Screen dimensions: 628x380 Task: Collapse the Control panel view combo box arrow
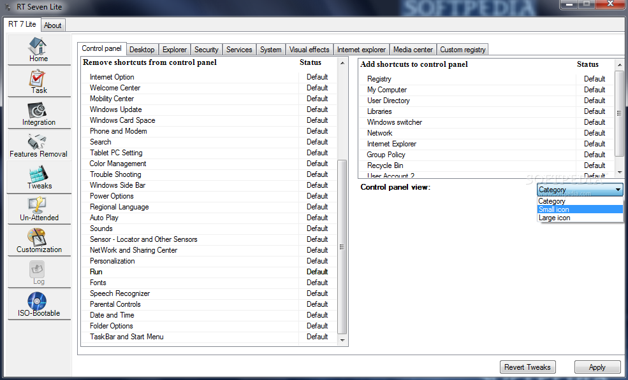(x=618, y=190)
